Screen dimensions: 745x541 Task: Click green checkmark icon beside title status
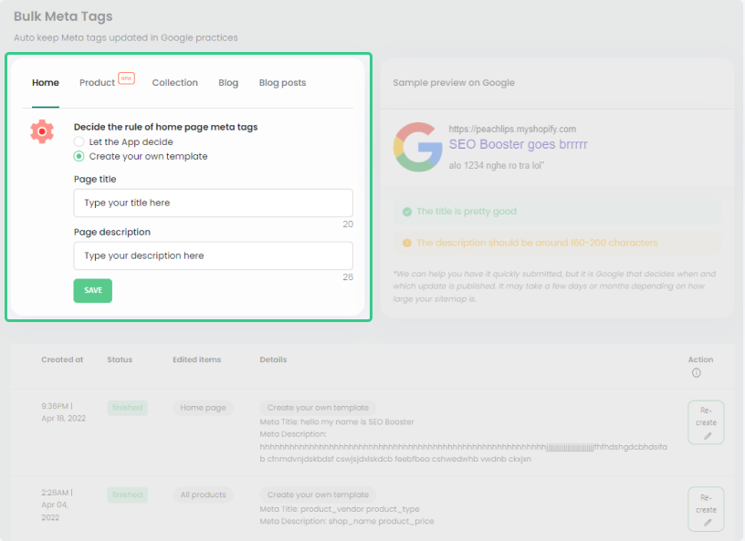tap(406, 212)
